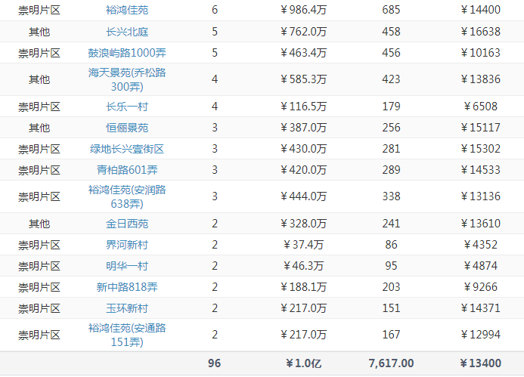Image resolution: width=524 pixels, height=377 pixels.
Task: Select the 7,617.00 footer total area
Action: point(391,363)
